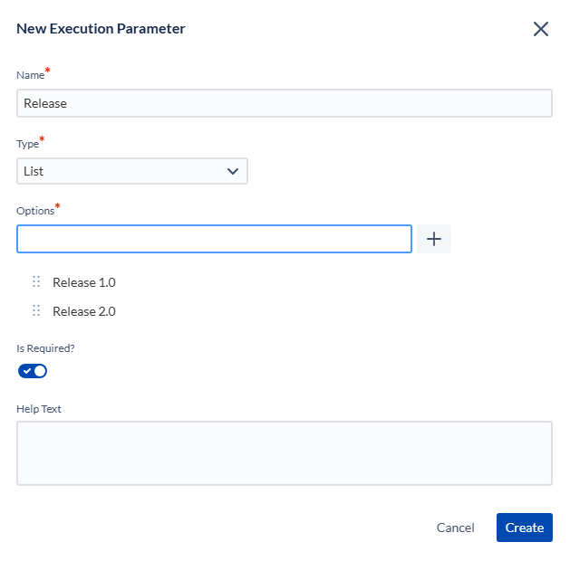The width and height of the screenshot is (570, 561).
Task: Click the plus icon to add option
Action: tap(433, 239)
